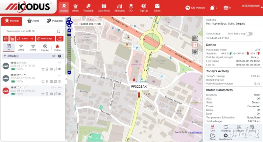Open the Geo-fence section in top navigation

point(104,8)
